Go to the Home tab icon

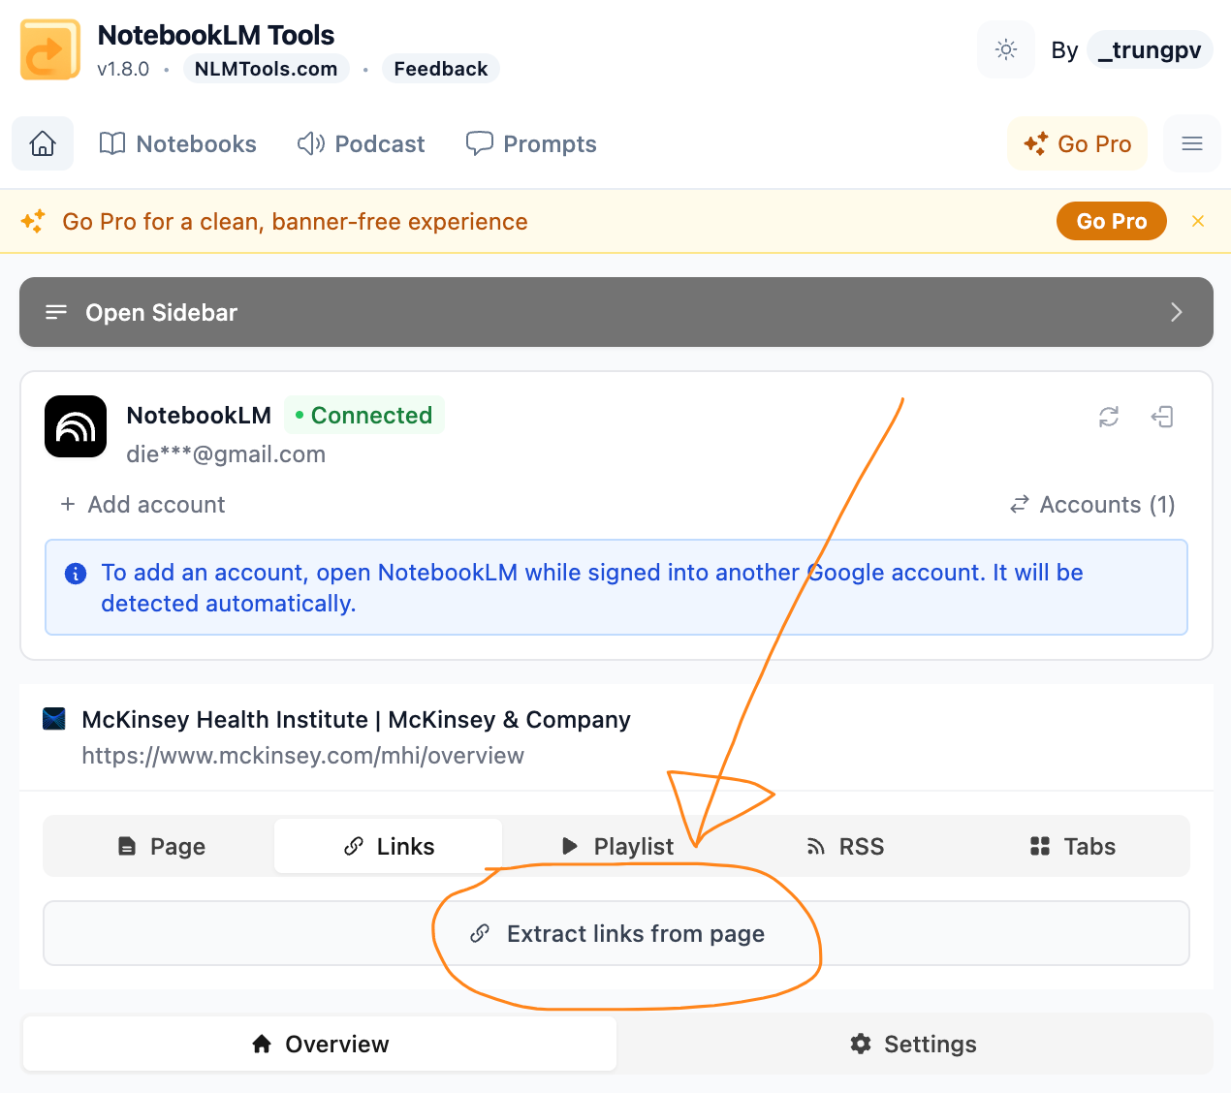coord(43,143)
